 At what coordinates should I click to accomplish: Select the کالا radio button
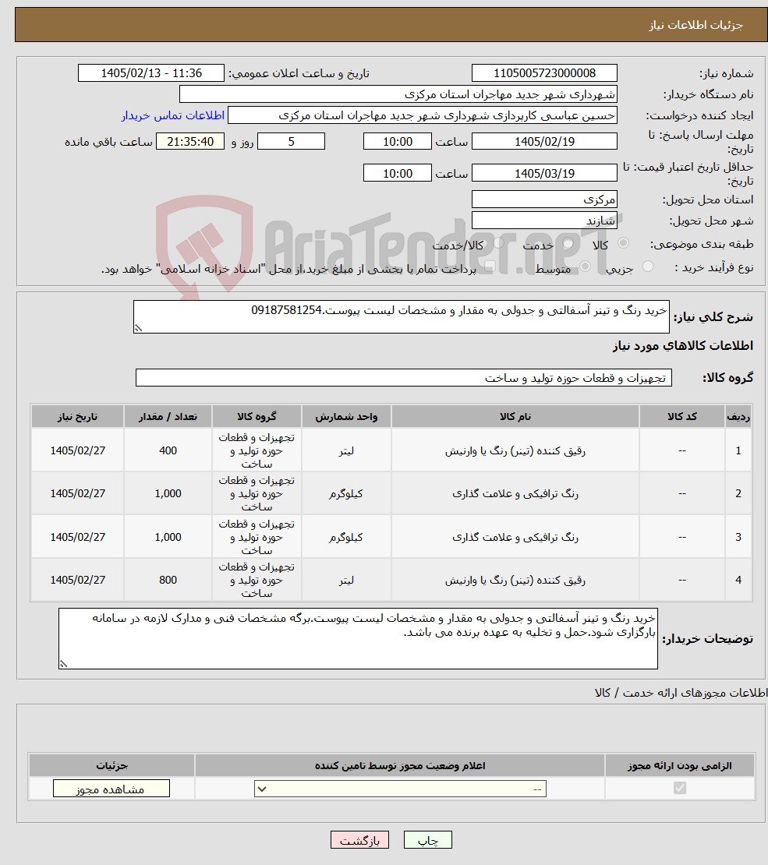[x=623, y=242]
